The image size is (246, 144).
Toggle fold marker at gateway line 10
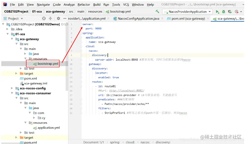(81, 64)
